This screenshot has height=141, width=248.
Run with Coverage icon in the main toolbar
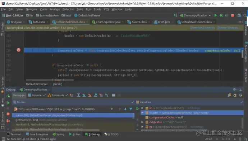[x=227, y=15]
